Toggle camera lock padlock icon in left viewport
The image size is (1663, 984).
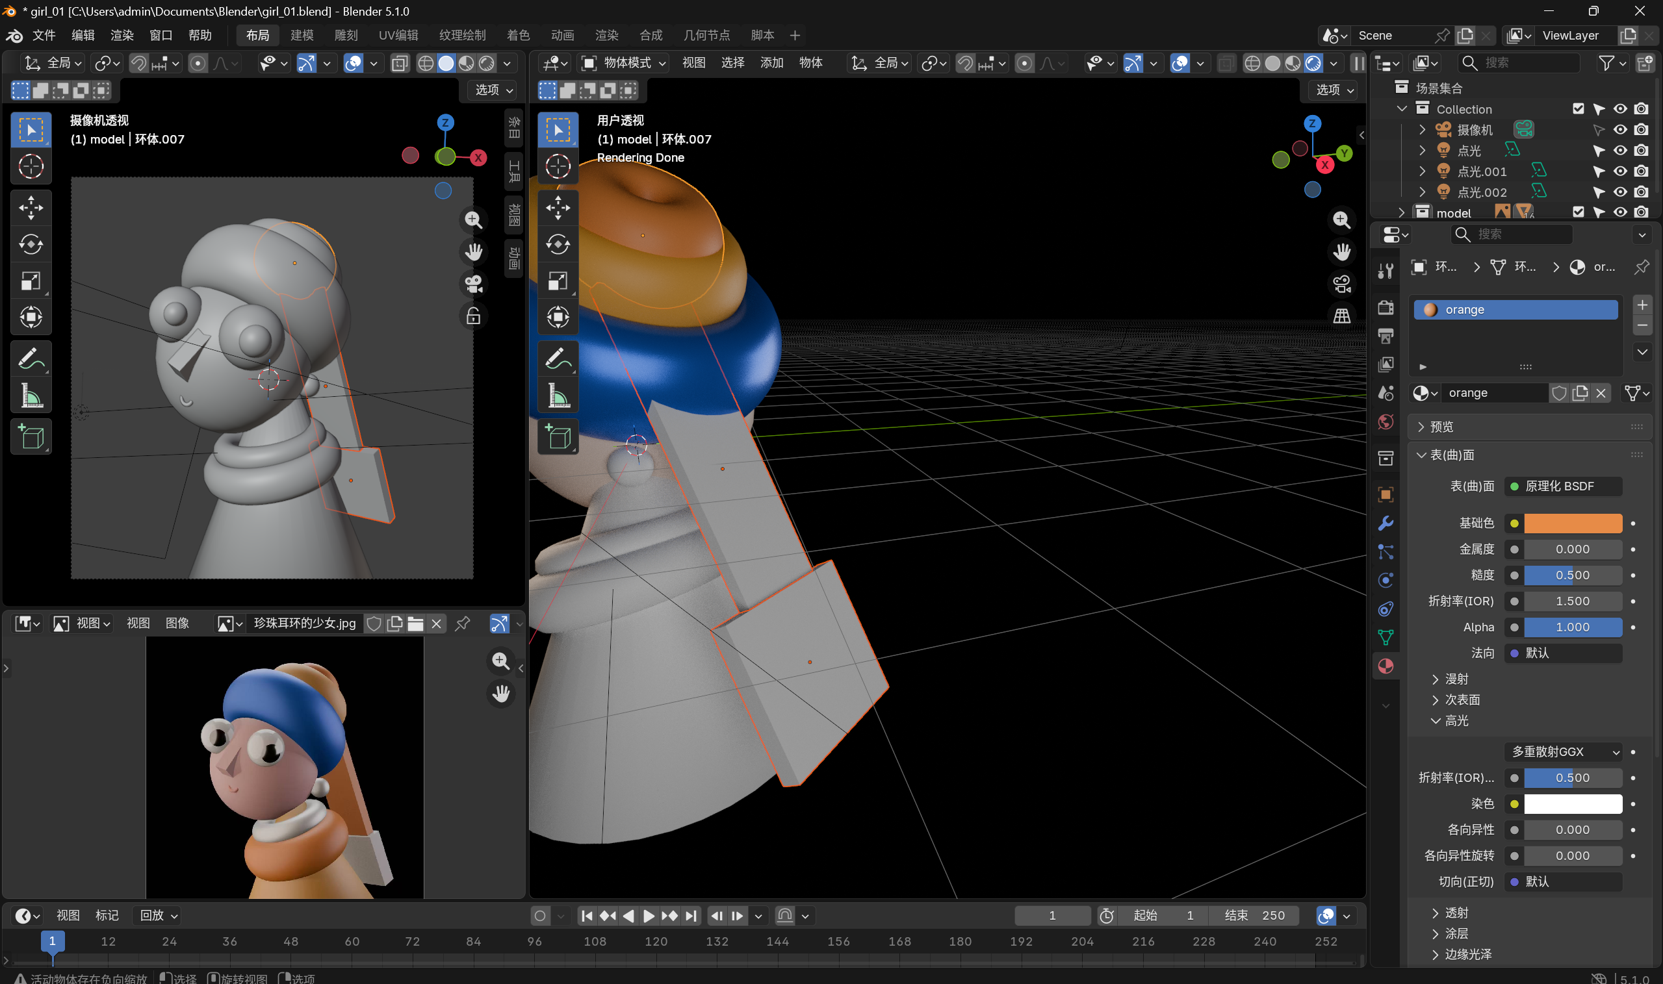pyautogui.click(x=473, y=316)
